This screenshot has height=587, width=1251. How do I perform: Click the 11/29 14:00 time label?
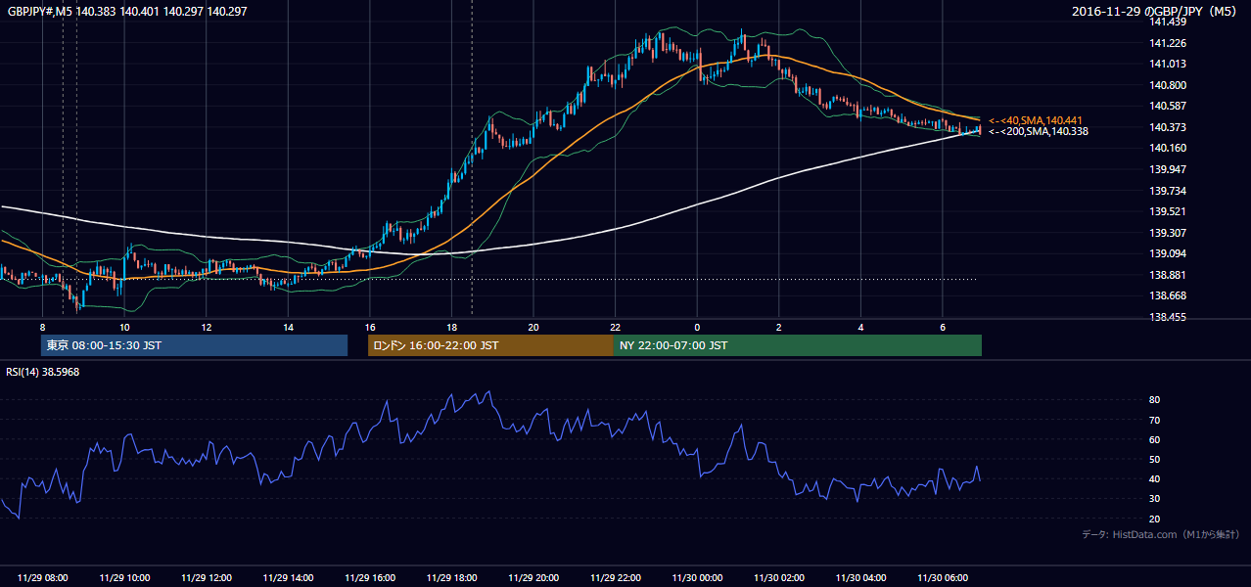pos(288,577)
